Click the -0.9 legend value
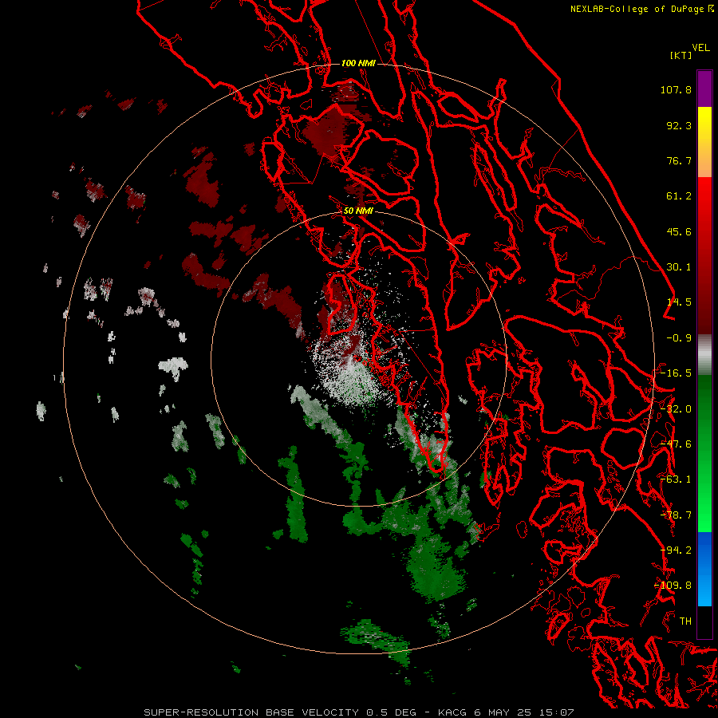 pos(679,338)
